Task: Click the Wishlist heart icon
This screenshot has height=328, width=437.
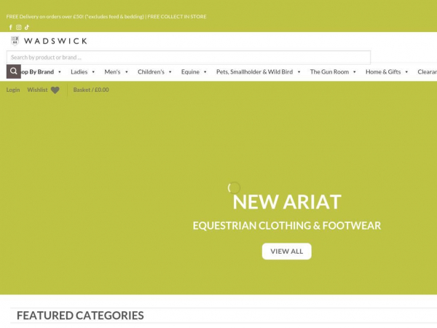Action: pyautogui.click(x=55, y=90)
